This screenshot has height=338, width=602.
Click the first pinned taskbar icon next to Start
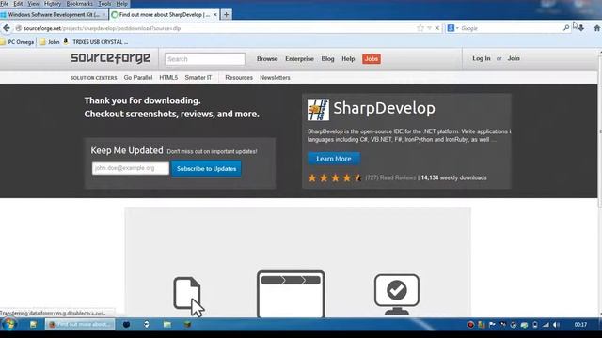(34, 325)
